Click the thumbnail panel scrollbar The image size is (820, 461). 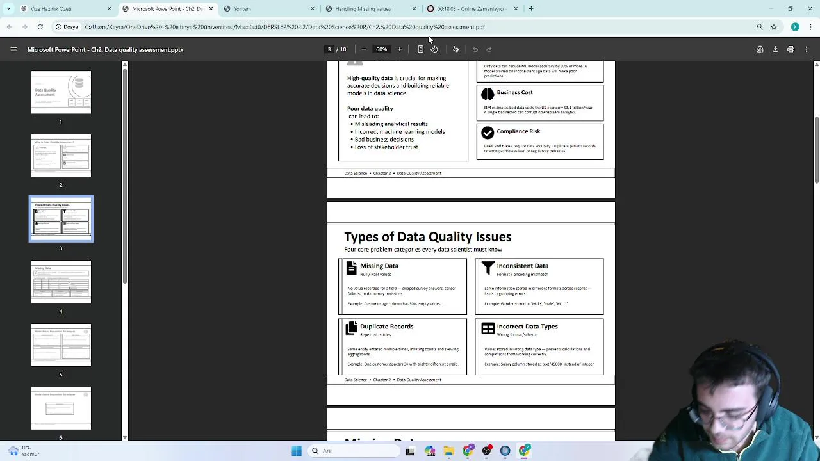(125, 176)
